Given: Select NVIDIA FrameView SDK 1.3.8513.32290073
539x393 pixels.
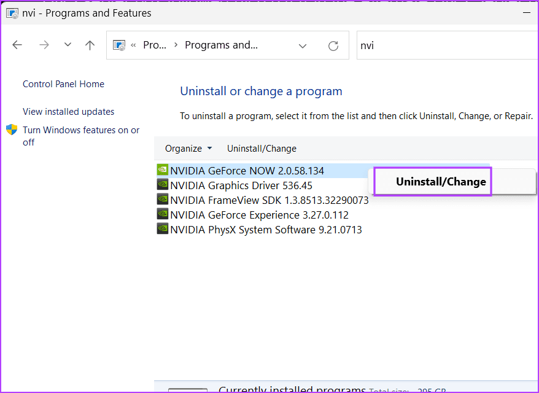Looking at the screenshot, I should point(269,200).
